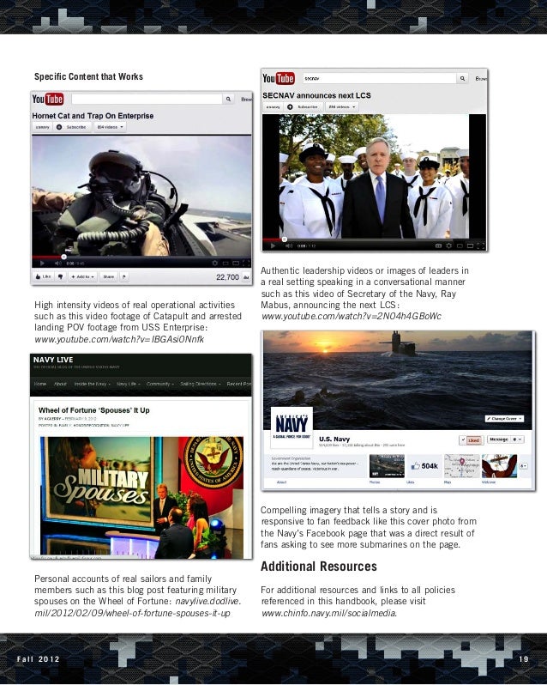Viewport: 547px width, 685px height.
Task: Open the Change Cover dropdown on Facebook page
Action: click(504, 419)
